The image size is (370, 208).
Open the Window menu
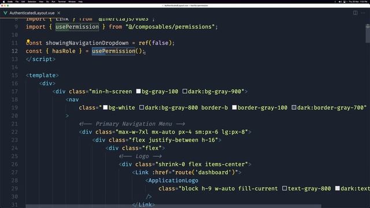coord(72,2)
